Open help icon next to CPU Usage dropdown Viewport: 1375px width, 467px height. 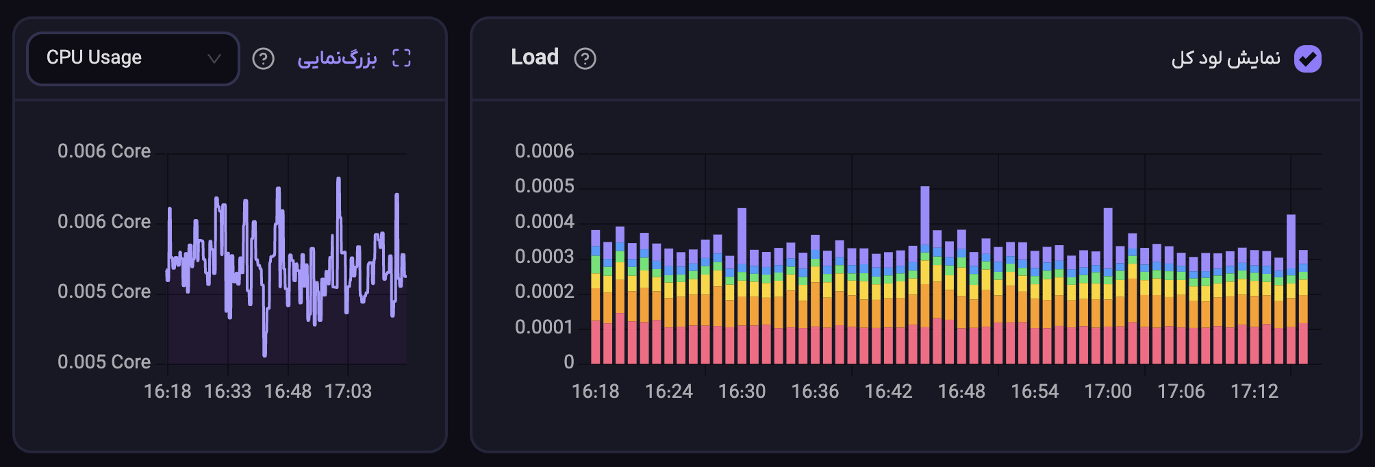click(263, 59)
